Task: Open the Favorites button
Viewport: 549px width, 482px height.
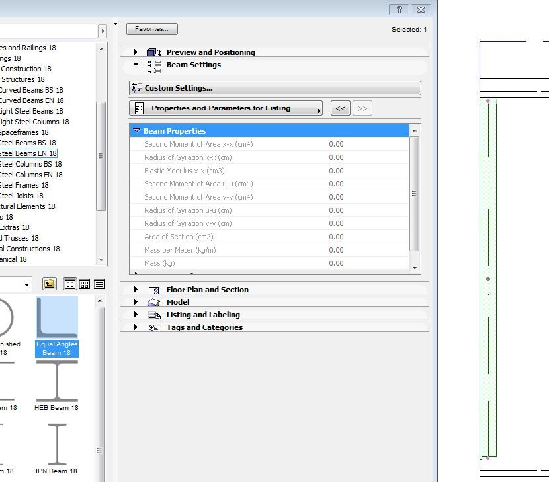Action: click(152, 29)
